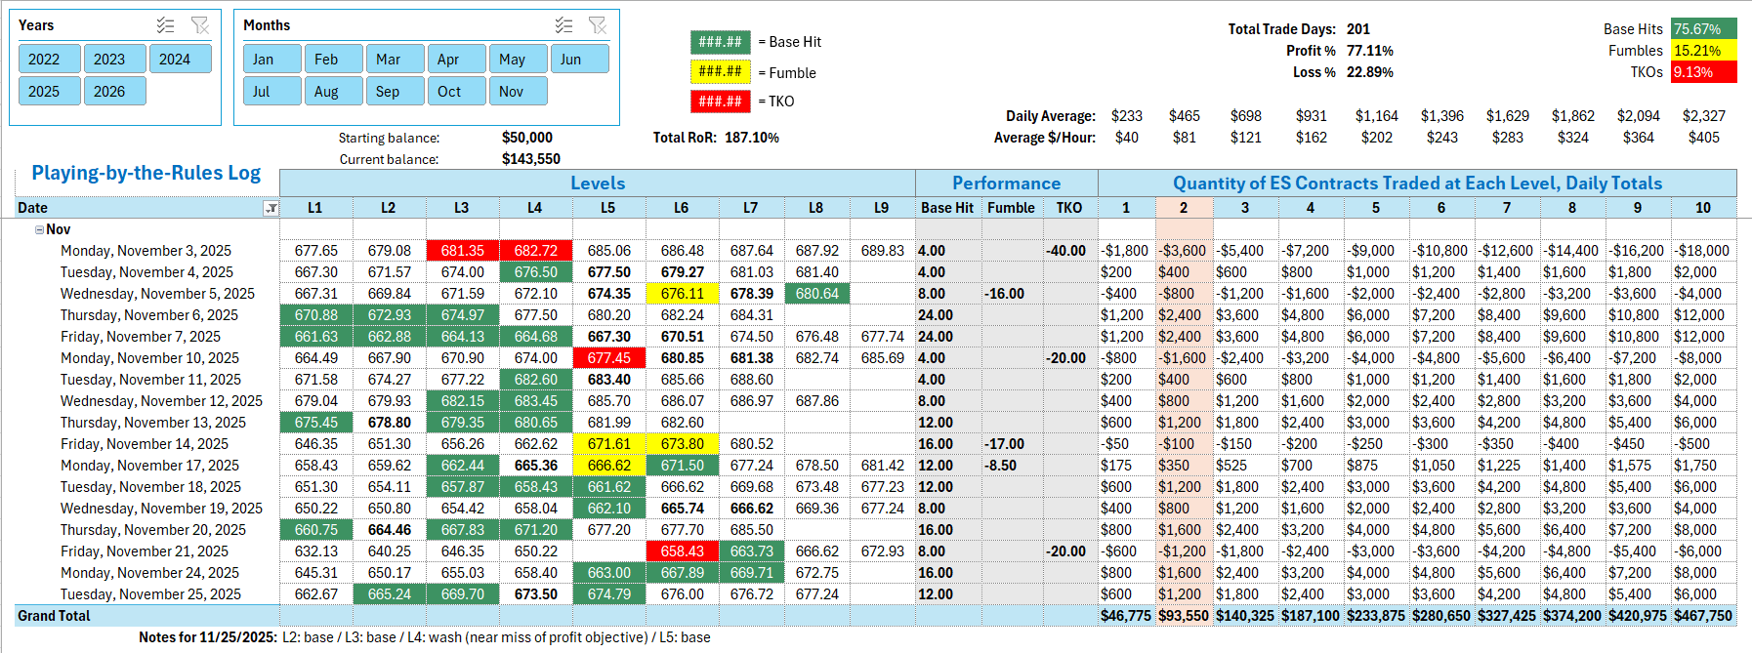Select the highlighted contract column 2 header
Viewport: 1752px width, 653px height.
click(1183, 208)
